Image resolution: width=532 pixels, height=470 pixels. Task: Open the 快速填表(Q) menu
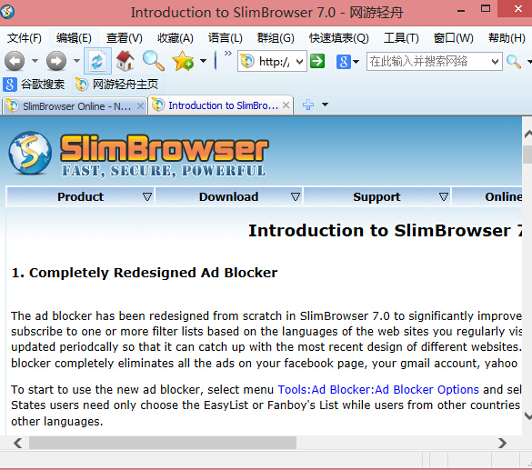pos(338,38)
